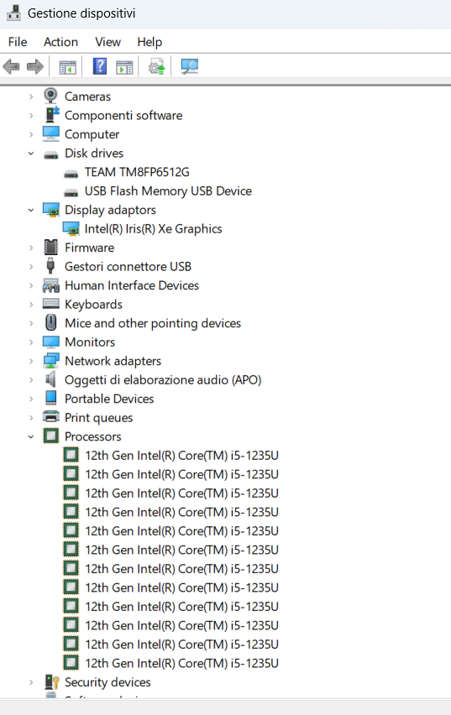Select the TEAM TM8FP6512G disk
The image size is (451, 715).
[137, 172]
